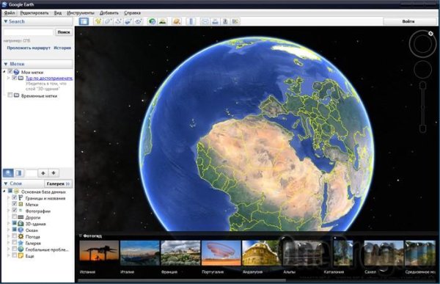
Task: Click the Фотогид horizontal scrollbar
Action: 182,280
